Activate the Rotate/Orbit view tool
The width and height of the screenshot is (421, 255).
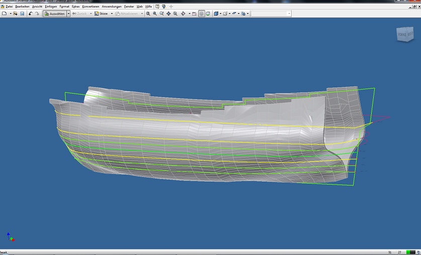(x=183, y=14)
